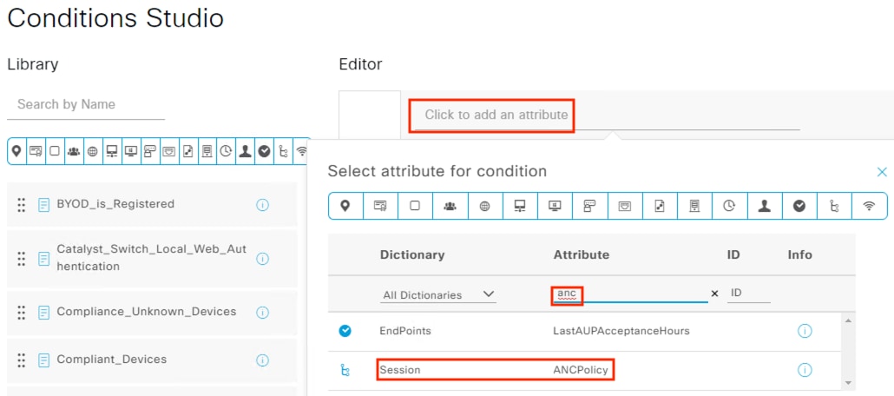The height and width of the screenshot is (396, 894).
Task: Select location pin in the attribute selector
Action: [345, 206]
